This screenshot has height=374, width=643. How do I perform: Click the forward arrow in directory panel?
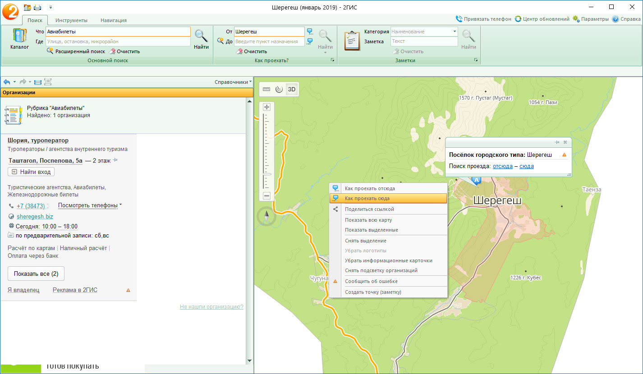click(x=23, y=82)
